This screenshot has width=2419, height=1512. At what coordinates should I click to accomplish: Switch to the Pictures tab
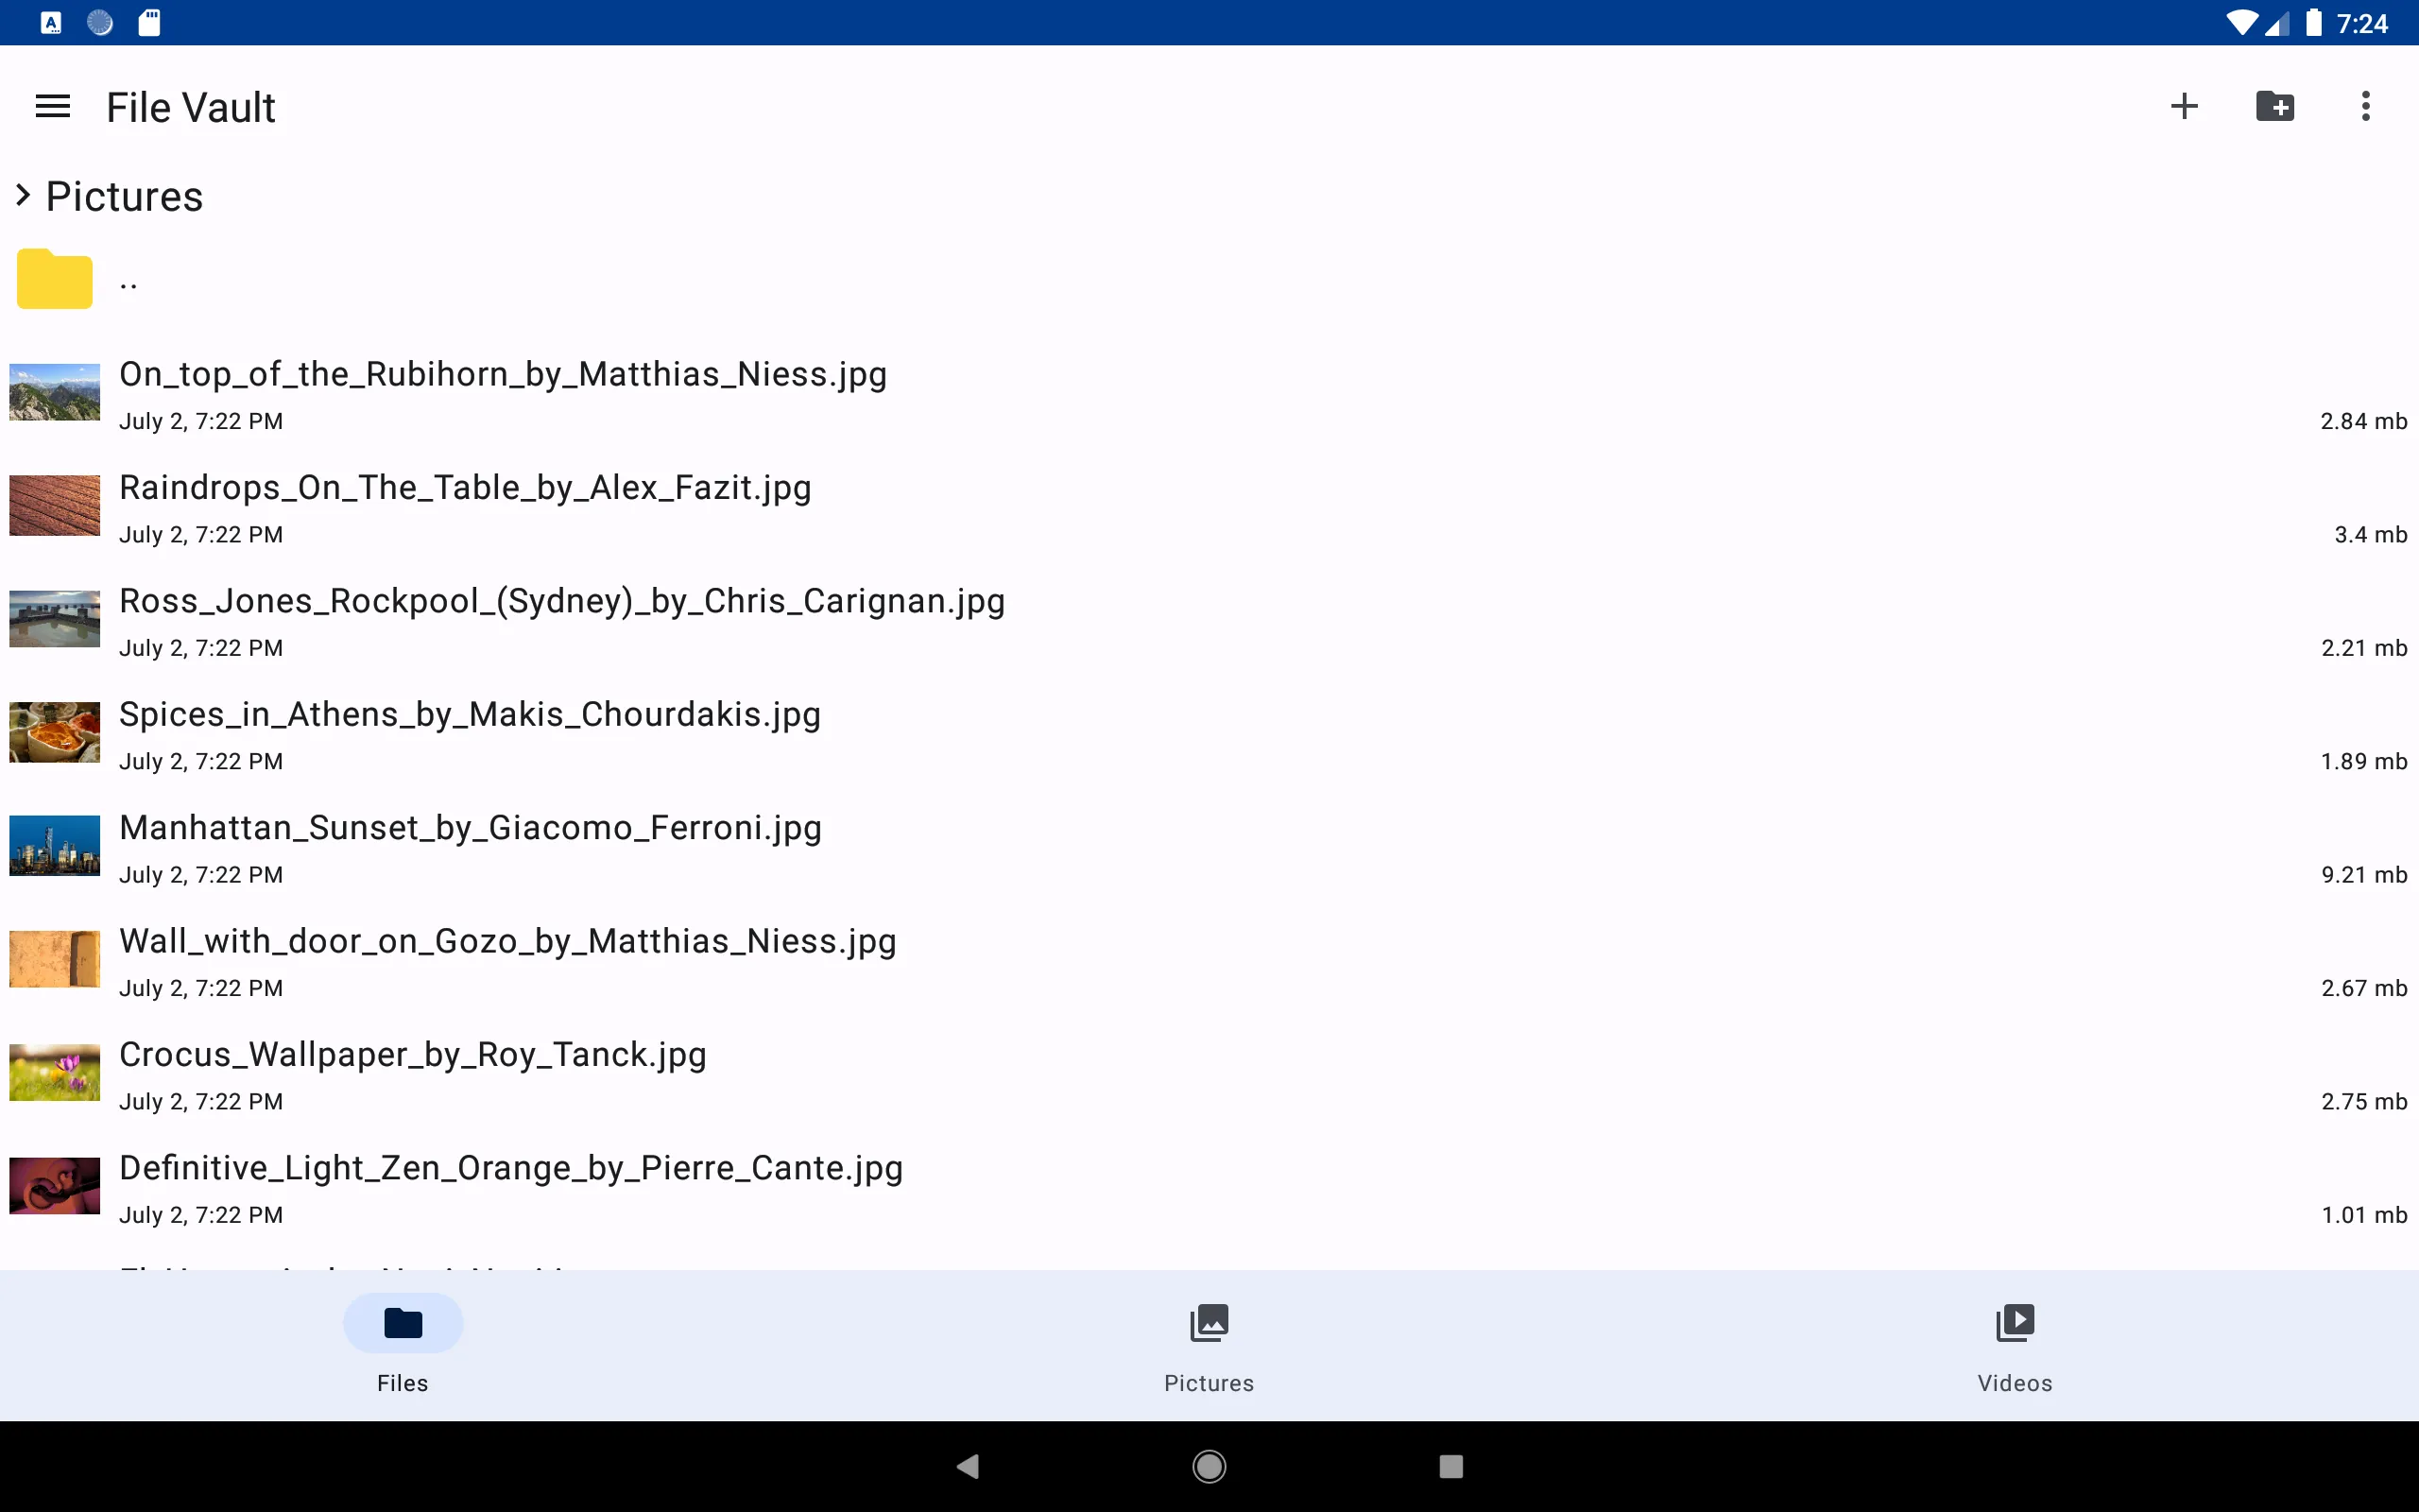click(1209, 1345)
